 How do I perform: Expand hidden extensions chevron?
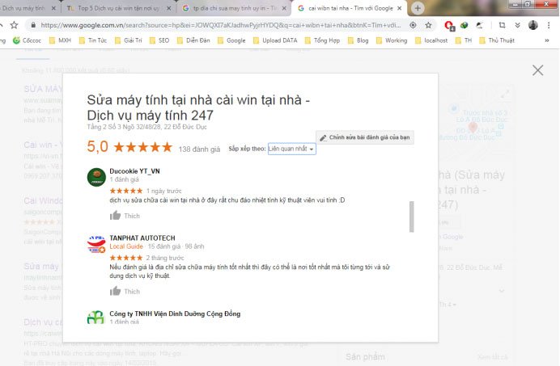[517, 25]
